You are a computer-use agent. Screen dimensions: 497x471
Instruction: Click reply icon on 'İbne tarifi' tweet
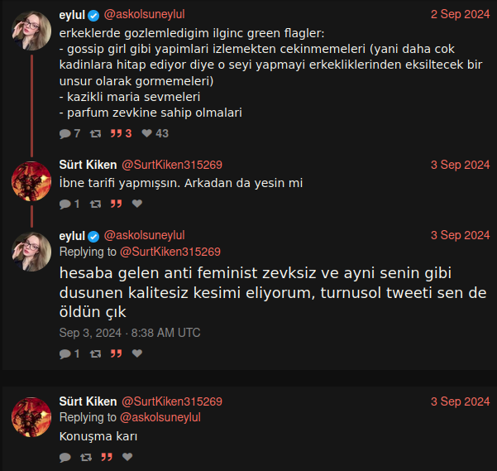[65, 204]
